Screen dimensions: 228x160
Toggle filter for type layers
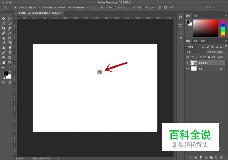[212, 47]
